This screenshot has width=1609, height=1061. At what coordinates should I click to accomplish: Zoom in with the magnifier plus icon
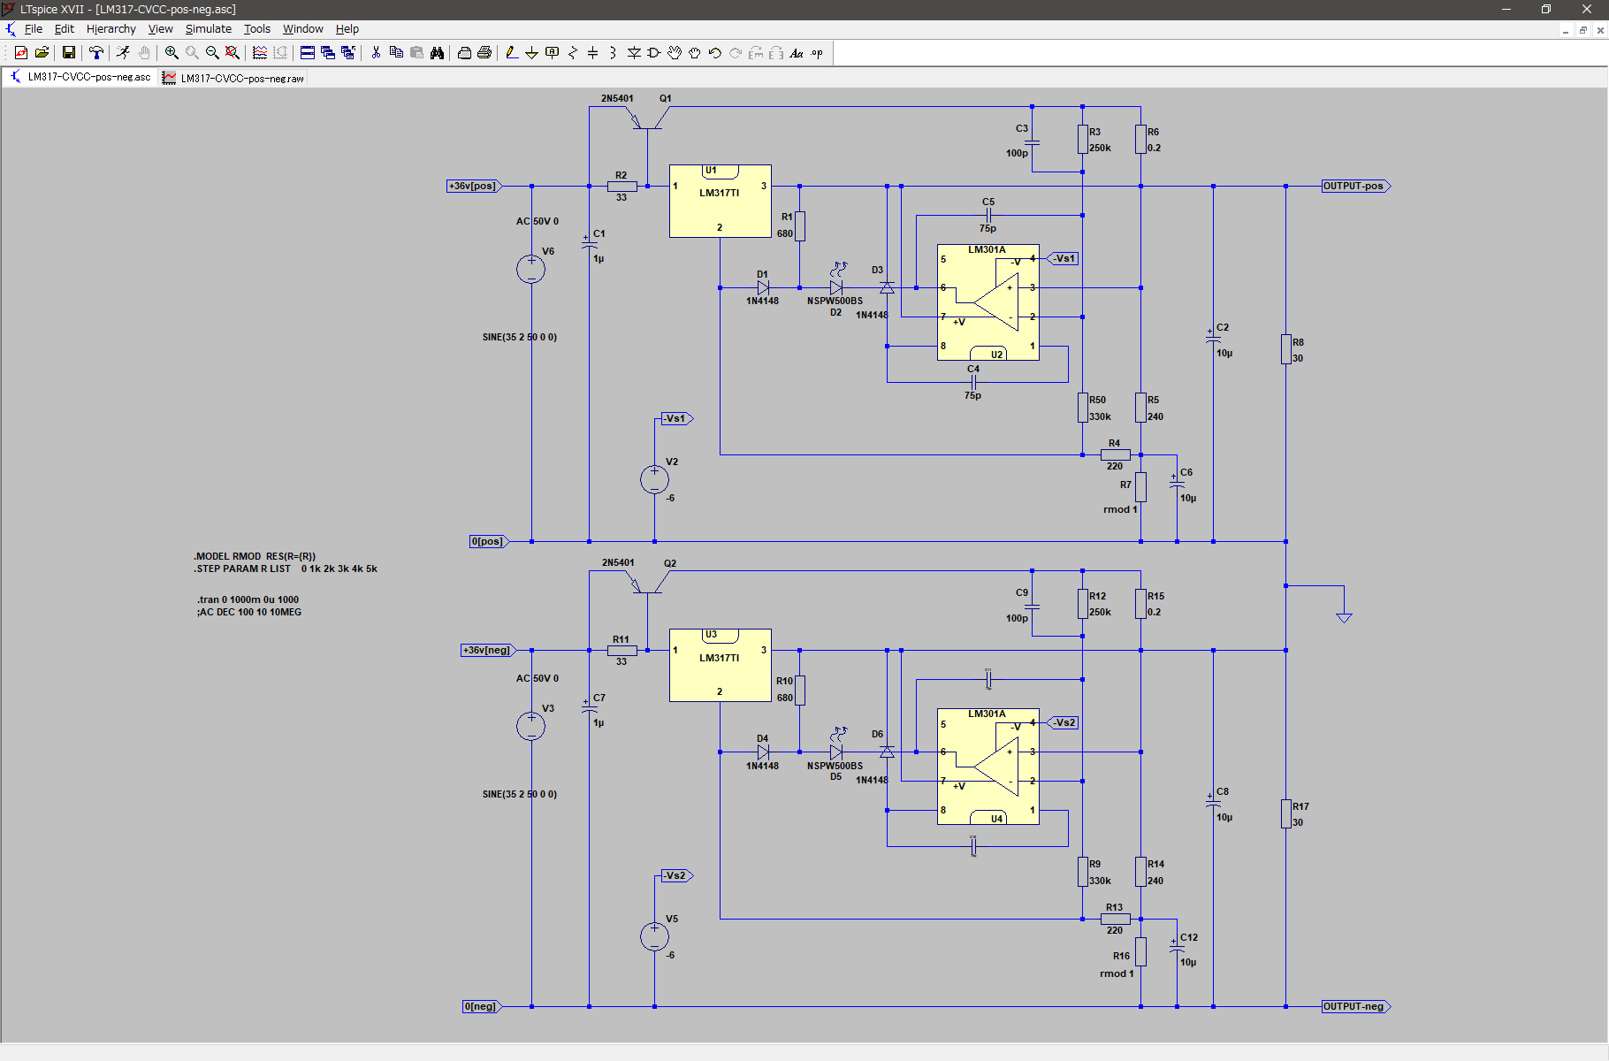pos(172,53)
